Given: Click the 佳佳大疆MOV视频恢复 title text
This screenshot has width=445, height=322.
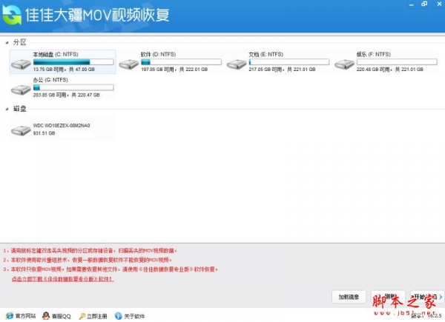Looking at the screenshot, I should [97, 15].
